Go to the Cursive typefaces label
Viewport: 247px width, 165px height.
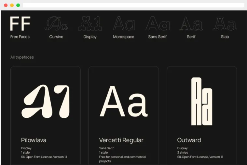(x=56, y=37)
